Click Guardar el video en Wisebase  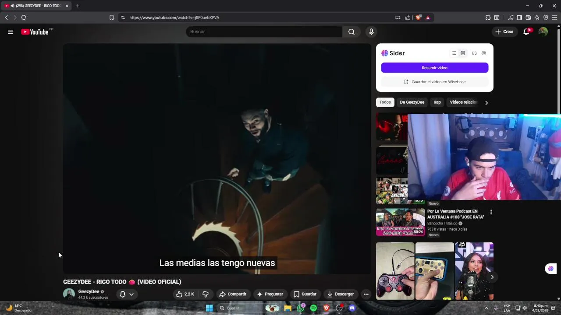click(x=434, y=82)
